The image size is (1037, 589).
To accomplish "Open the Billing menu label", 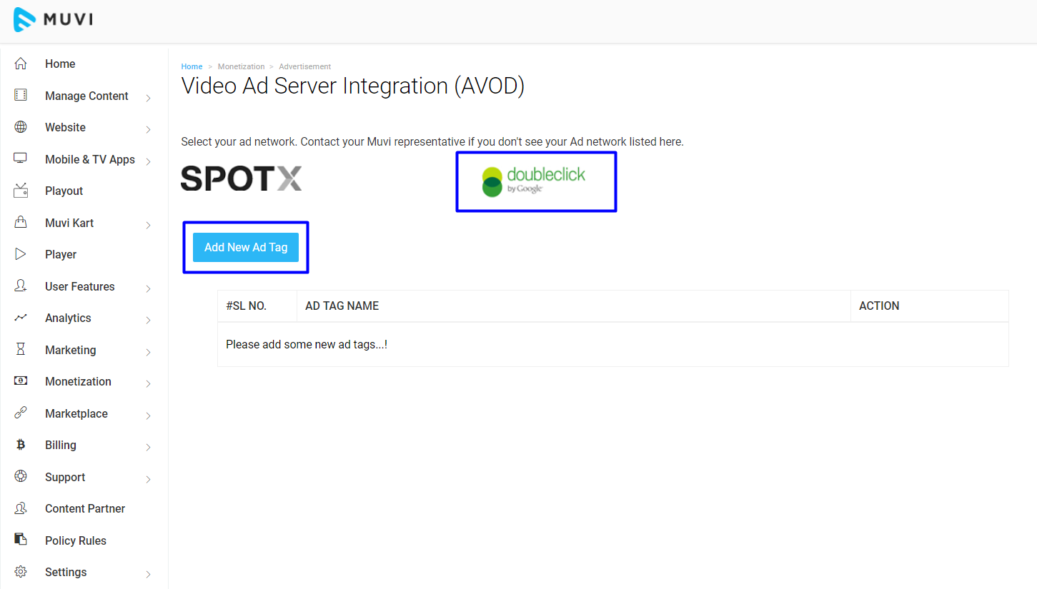I will pos(61,445).
